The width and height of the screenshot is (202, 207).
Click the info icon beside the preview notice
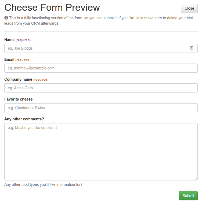pos(6,18)
